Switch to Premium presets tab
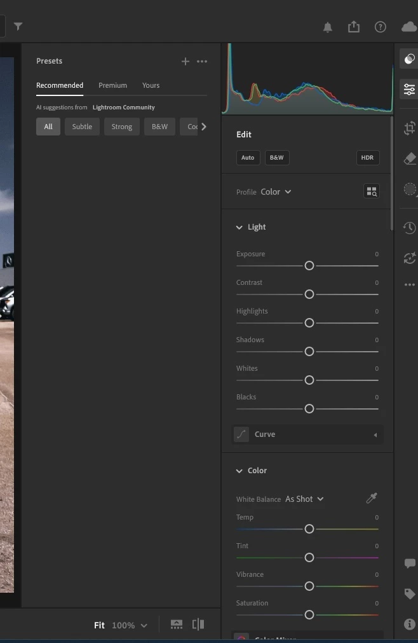This screenshot has width=418, height=643. click(112, 85)
